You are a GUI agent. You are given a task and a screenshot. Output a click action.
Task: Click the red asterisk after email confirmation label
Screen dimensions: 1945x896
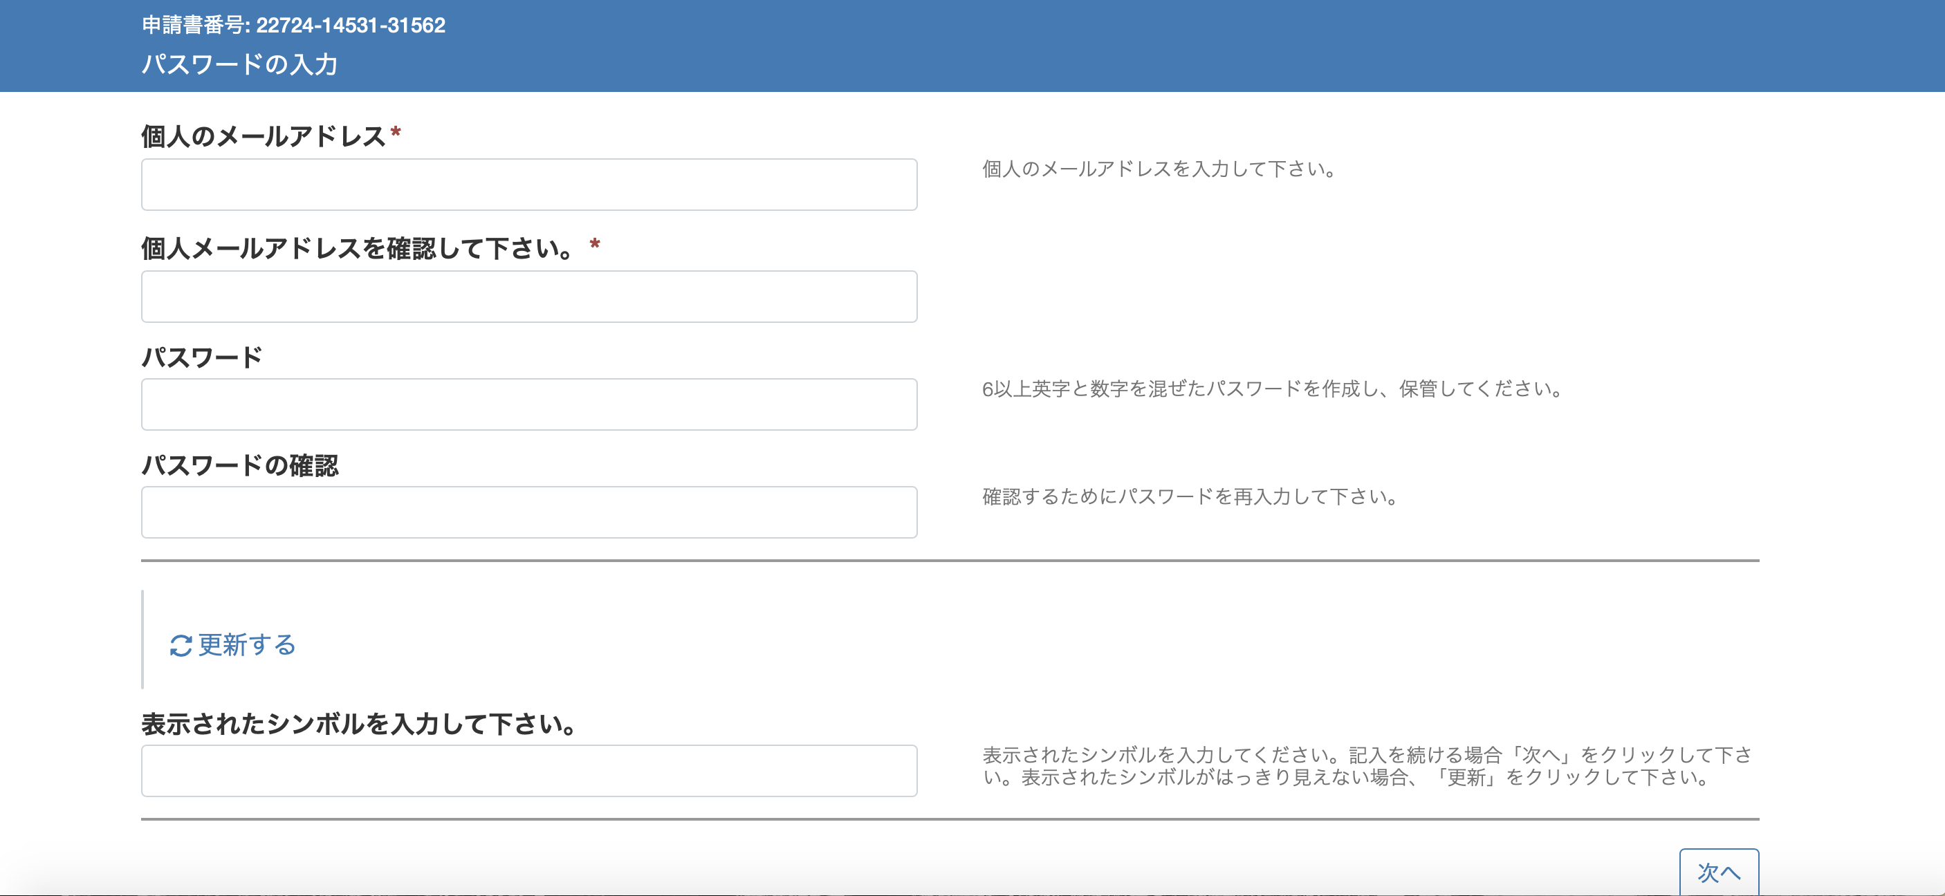coord(595,245)
